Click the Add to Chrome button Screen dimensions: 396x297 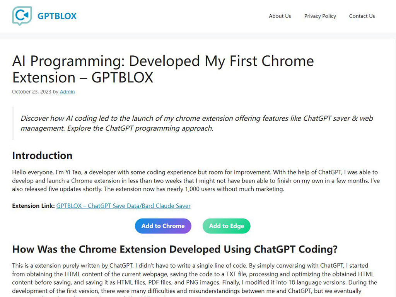point(163,226)
